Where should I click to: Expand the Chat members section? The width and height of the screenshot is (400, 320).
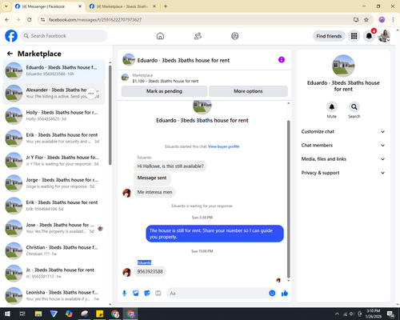click(343, 146)
